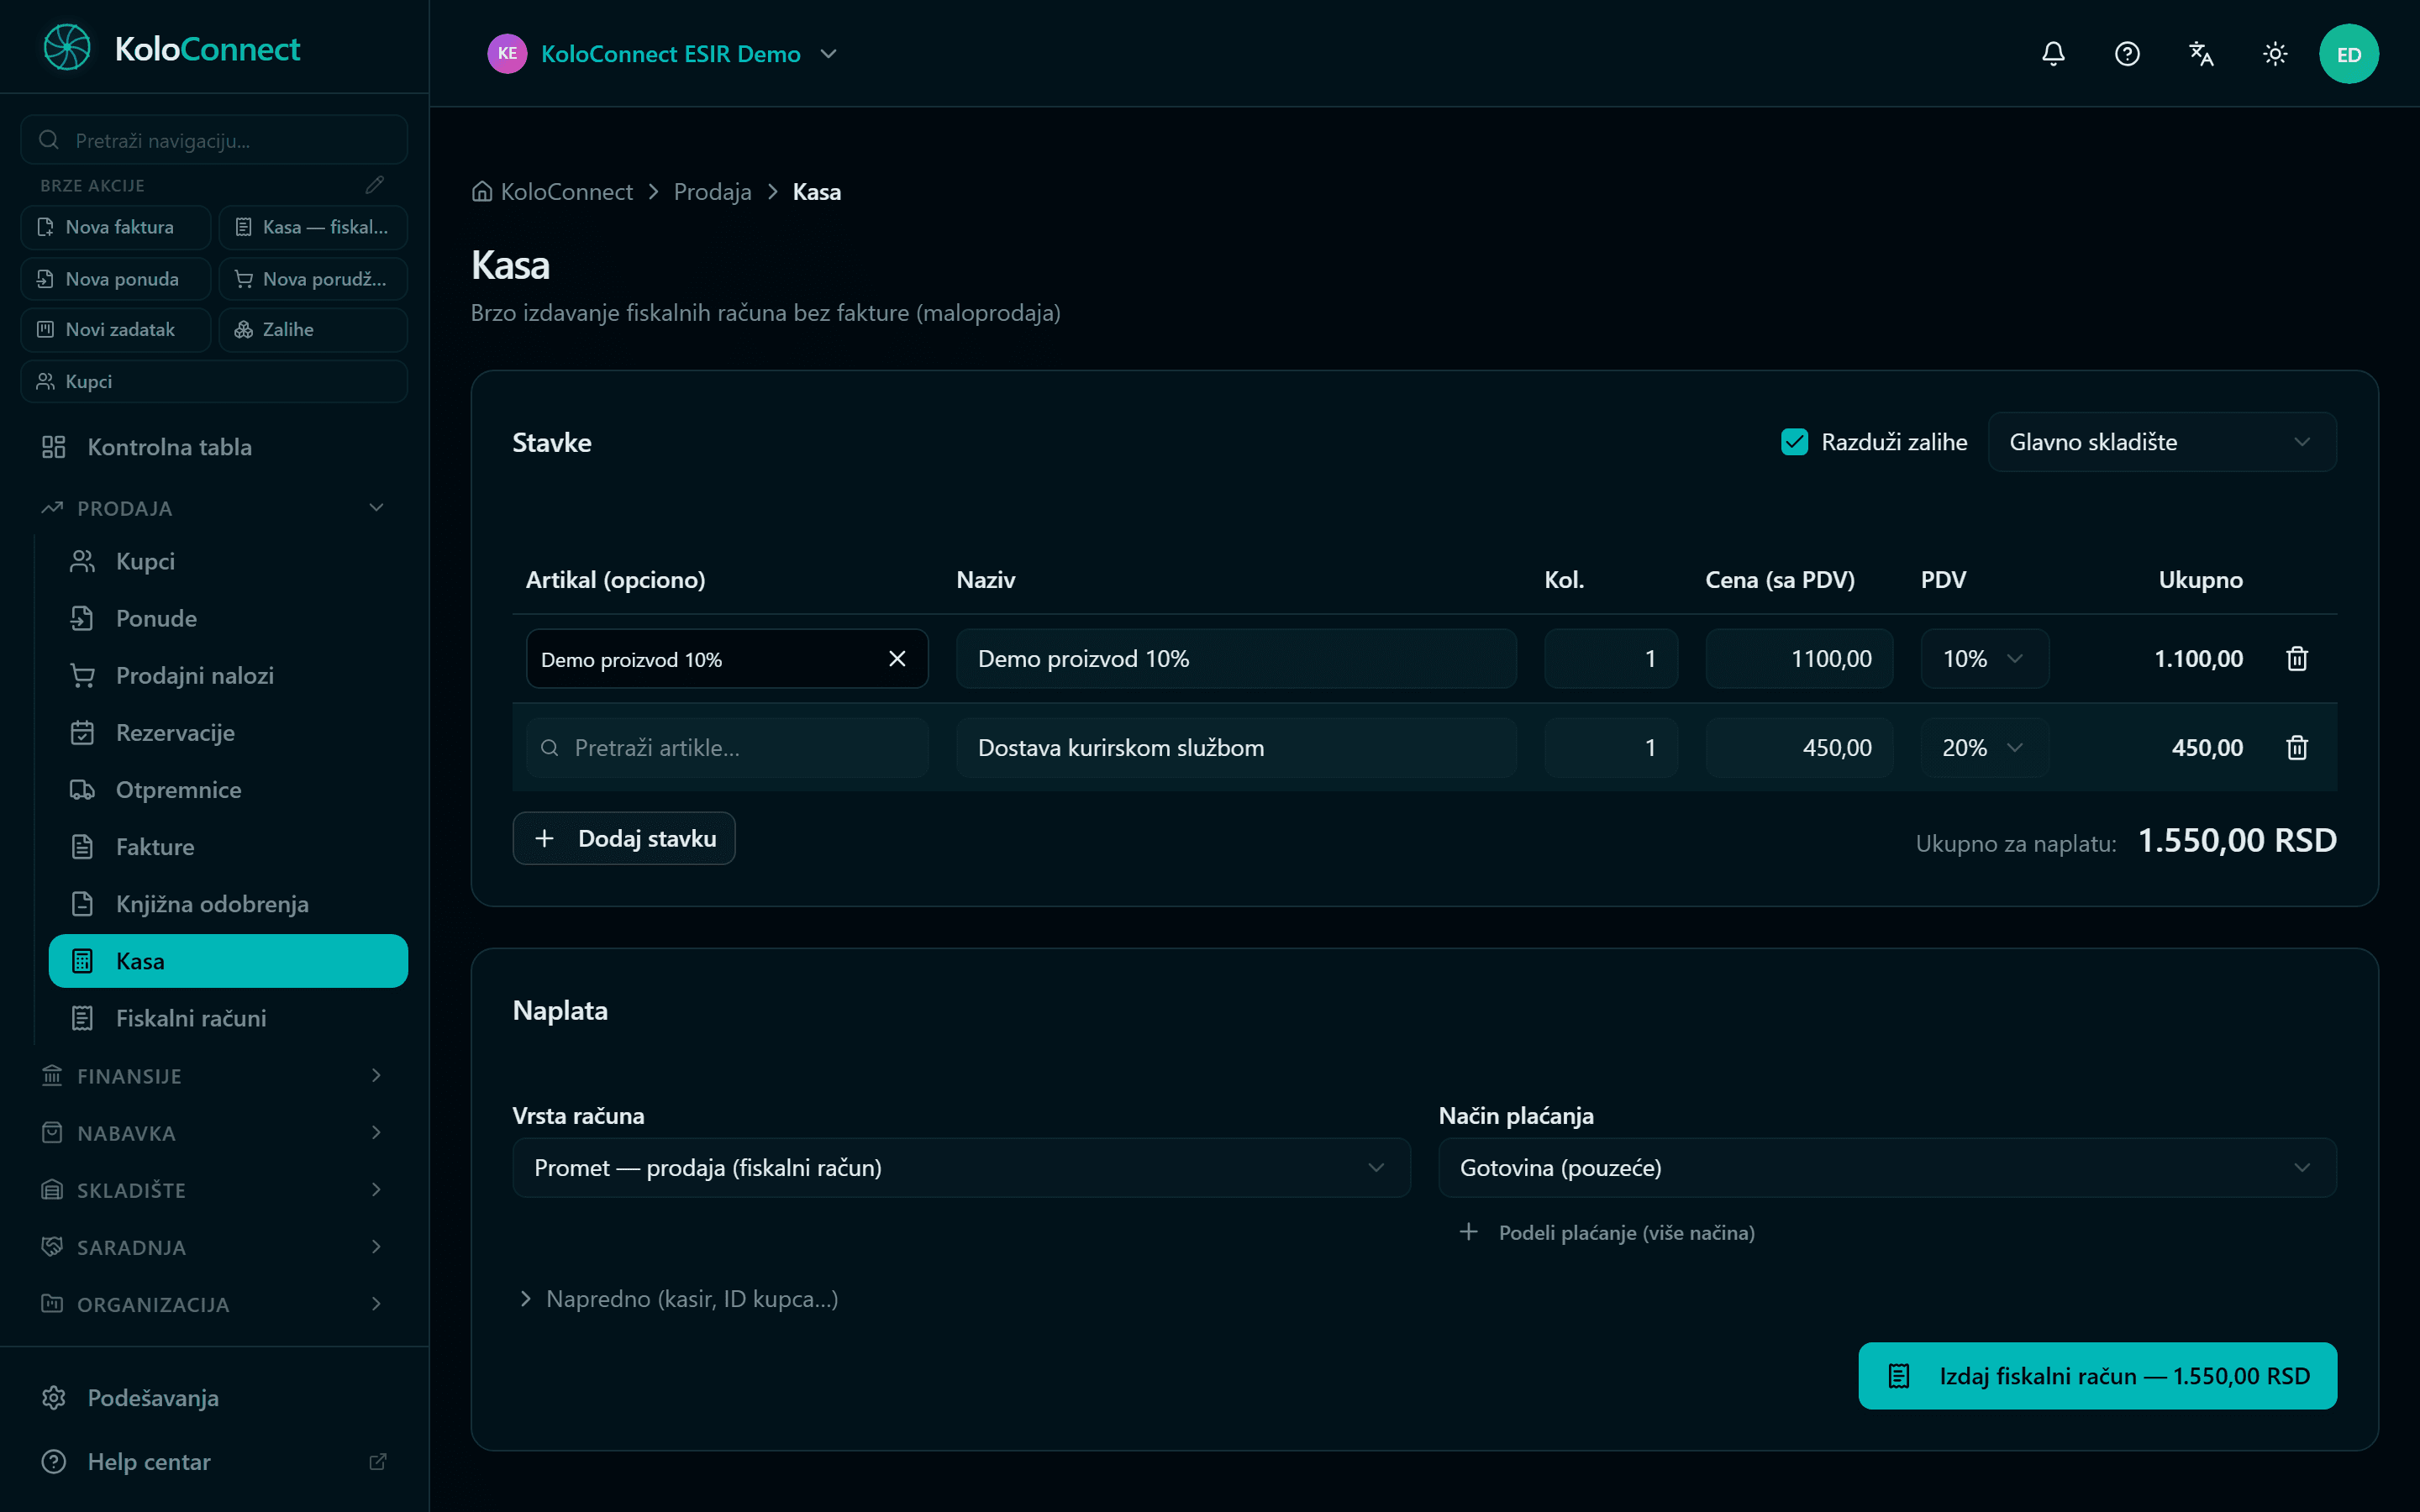Open Help centar external link icon
This screenshot has height=1512, width=2420.
[377, 1462]
